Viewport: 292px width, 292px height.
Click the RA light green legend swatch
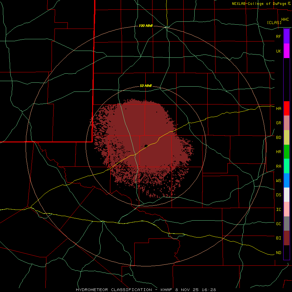click(x=286, y=166)
